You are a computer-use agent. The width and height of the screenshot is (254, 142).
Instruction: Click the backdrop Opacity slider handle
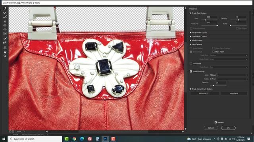214,86
